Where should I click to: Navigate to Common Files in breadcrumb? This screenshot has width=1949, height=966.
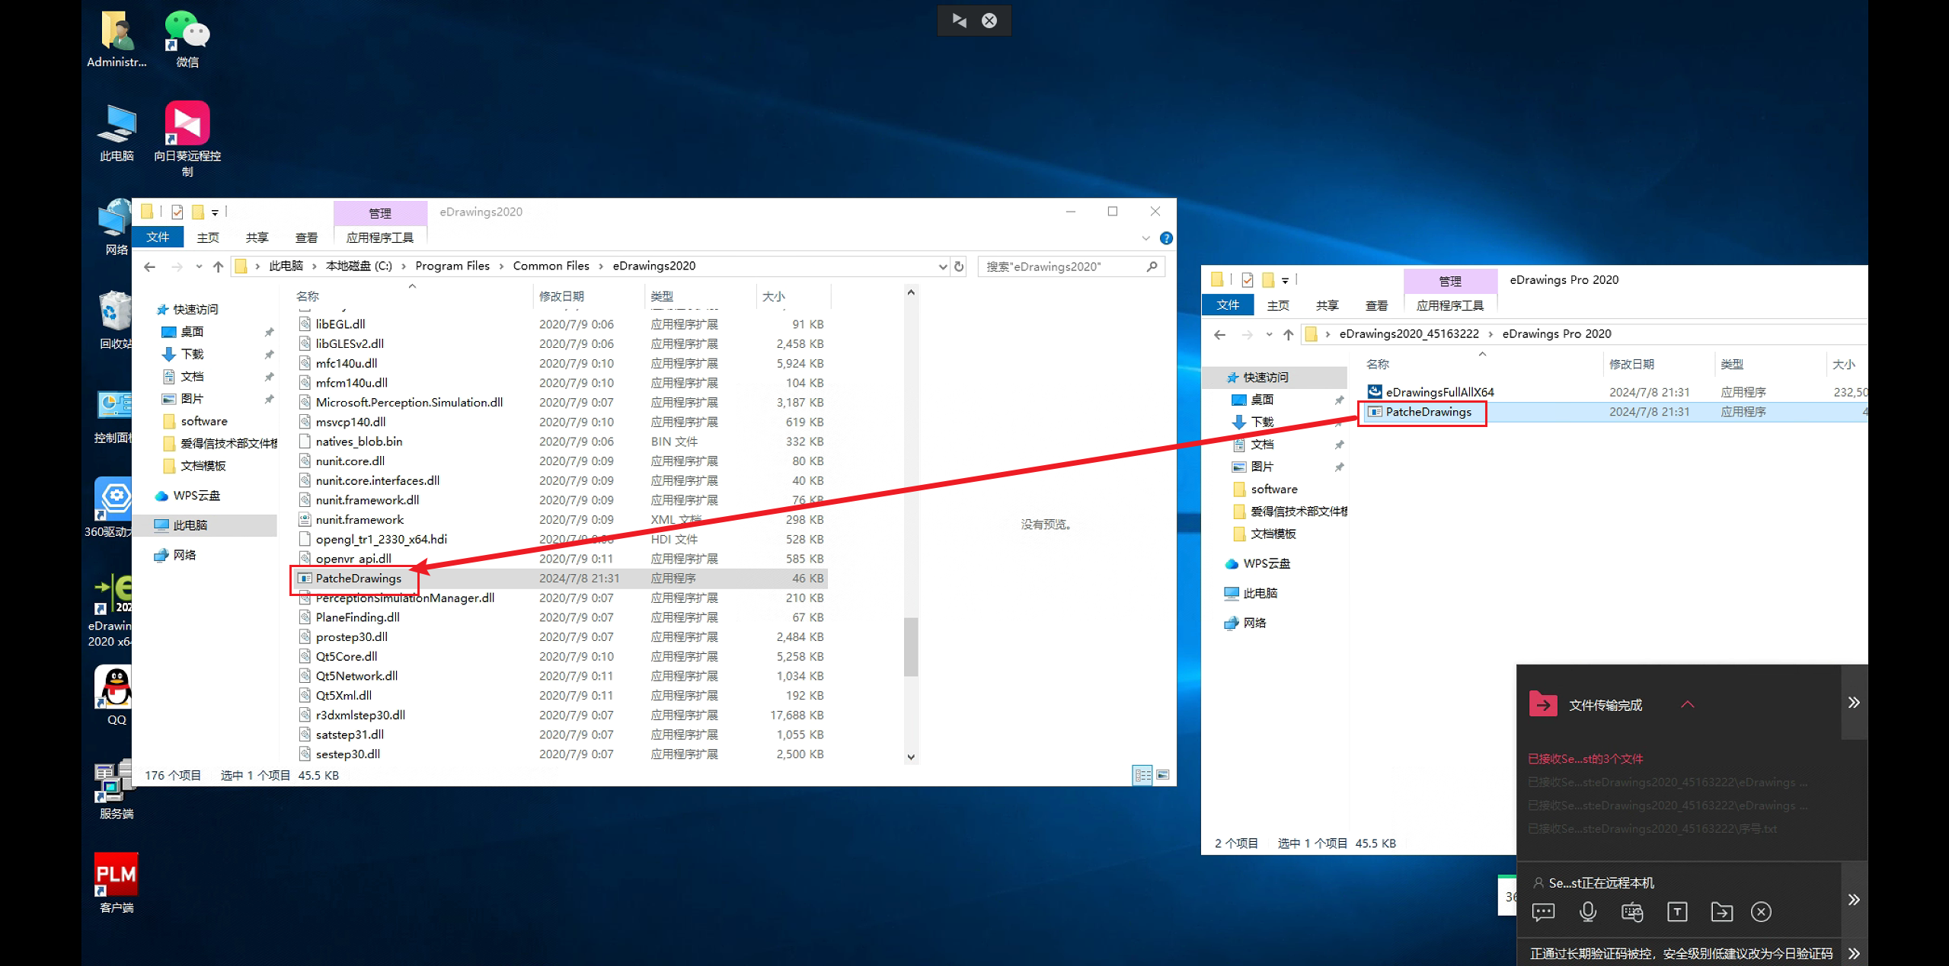(x=551, y=266)
